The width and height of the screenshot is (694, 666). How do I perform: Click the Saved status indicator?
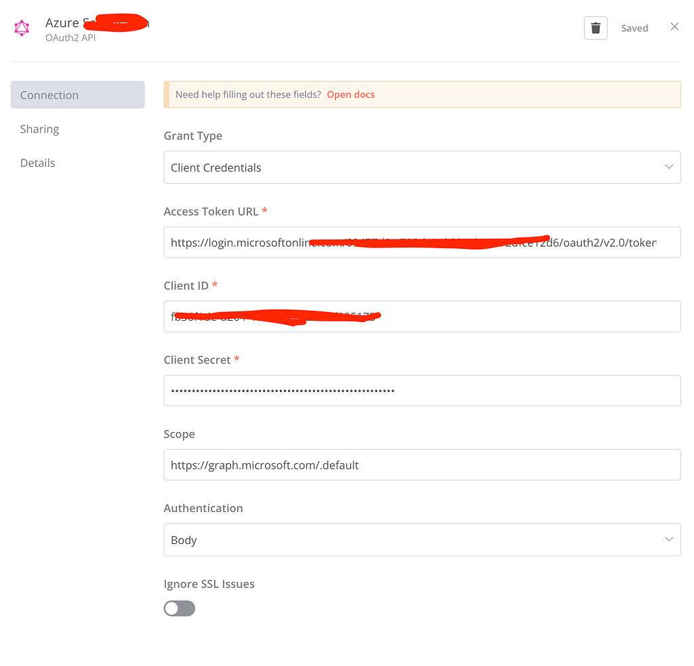(x=634, y=28)
